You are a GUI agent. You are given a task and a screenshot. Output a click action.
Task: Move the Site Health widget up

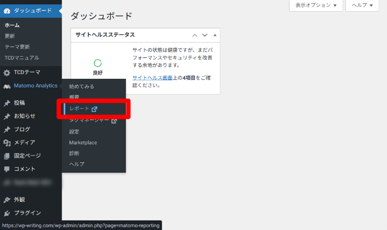click(195, 35)
